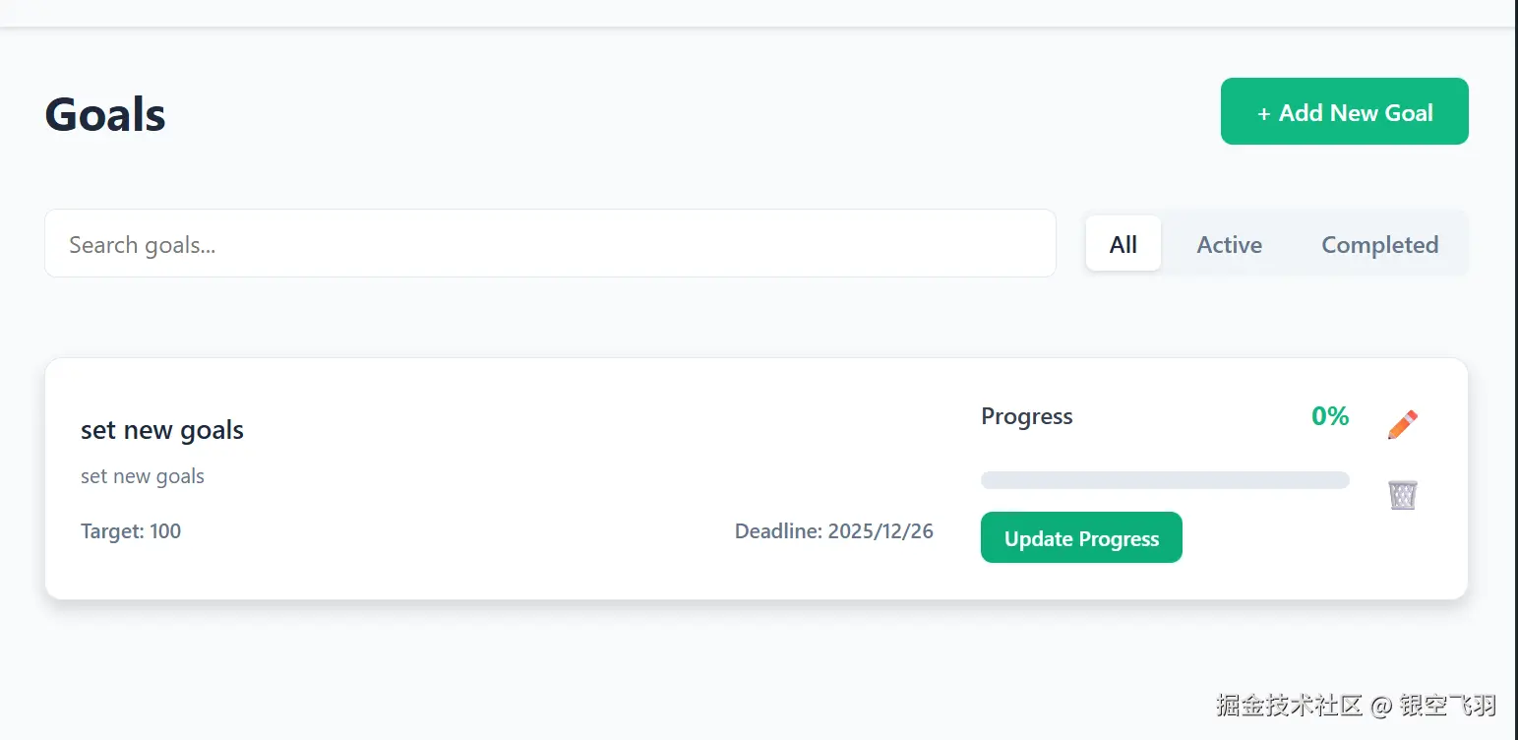The image size is (1518, 740).
Task: Click the page's right-edge scrollbar
Action: (x=1515, y=370)
